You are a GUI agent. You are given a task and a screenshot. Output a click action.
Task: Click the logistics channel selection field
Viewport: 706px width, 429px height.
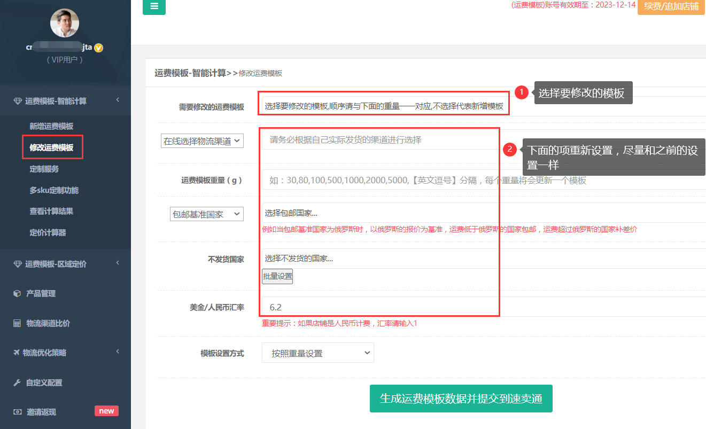pos(484,139)
